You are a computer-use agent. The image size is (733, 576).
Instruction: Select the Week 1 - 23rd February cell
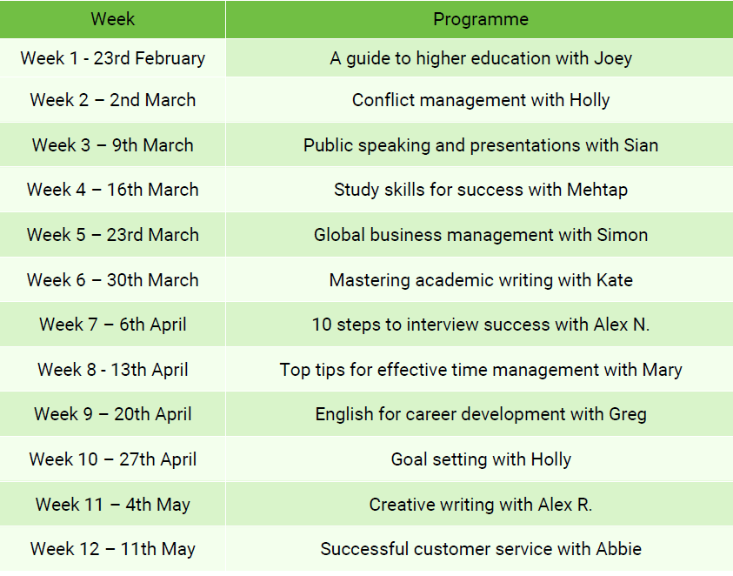(113, 58)
